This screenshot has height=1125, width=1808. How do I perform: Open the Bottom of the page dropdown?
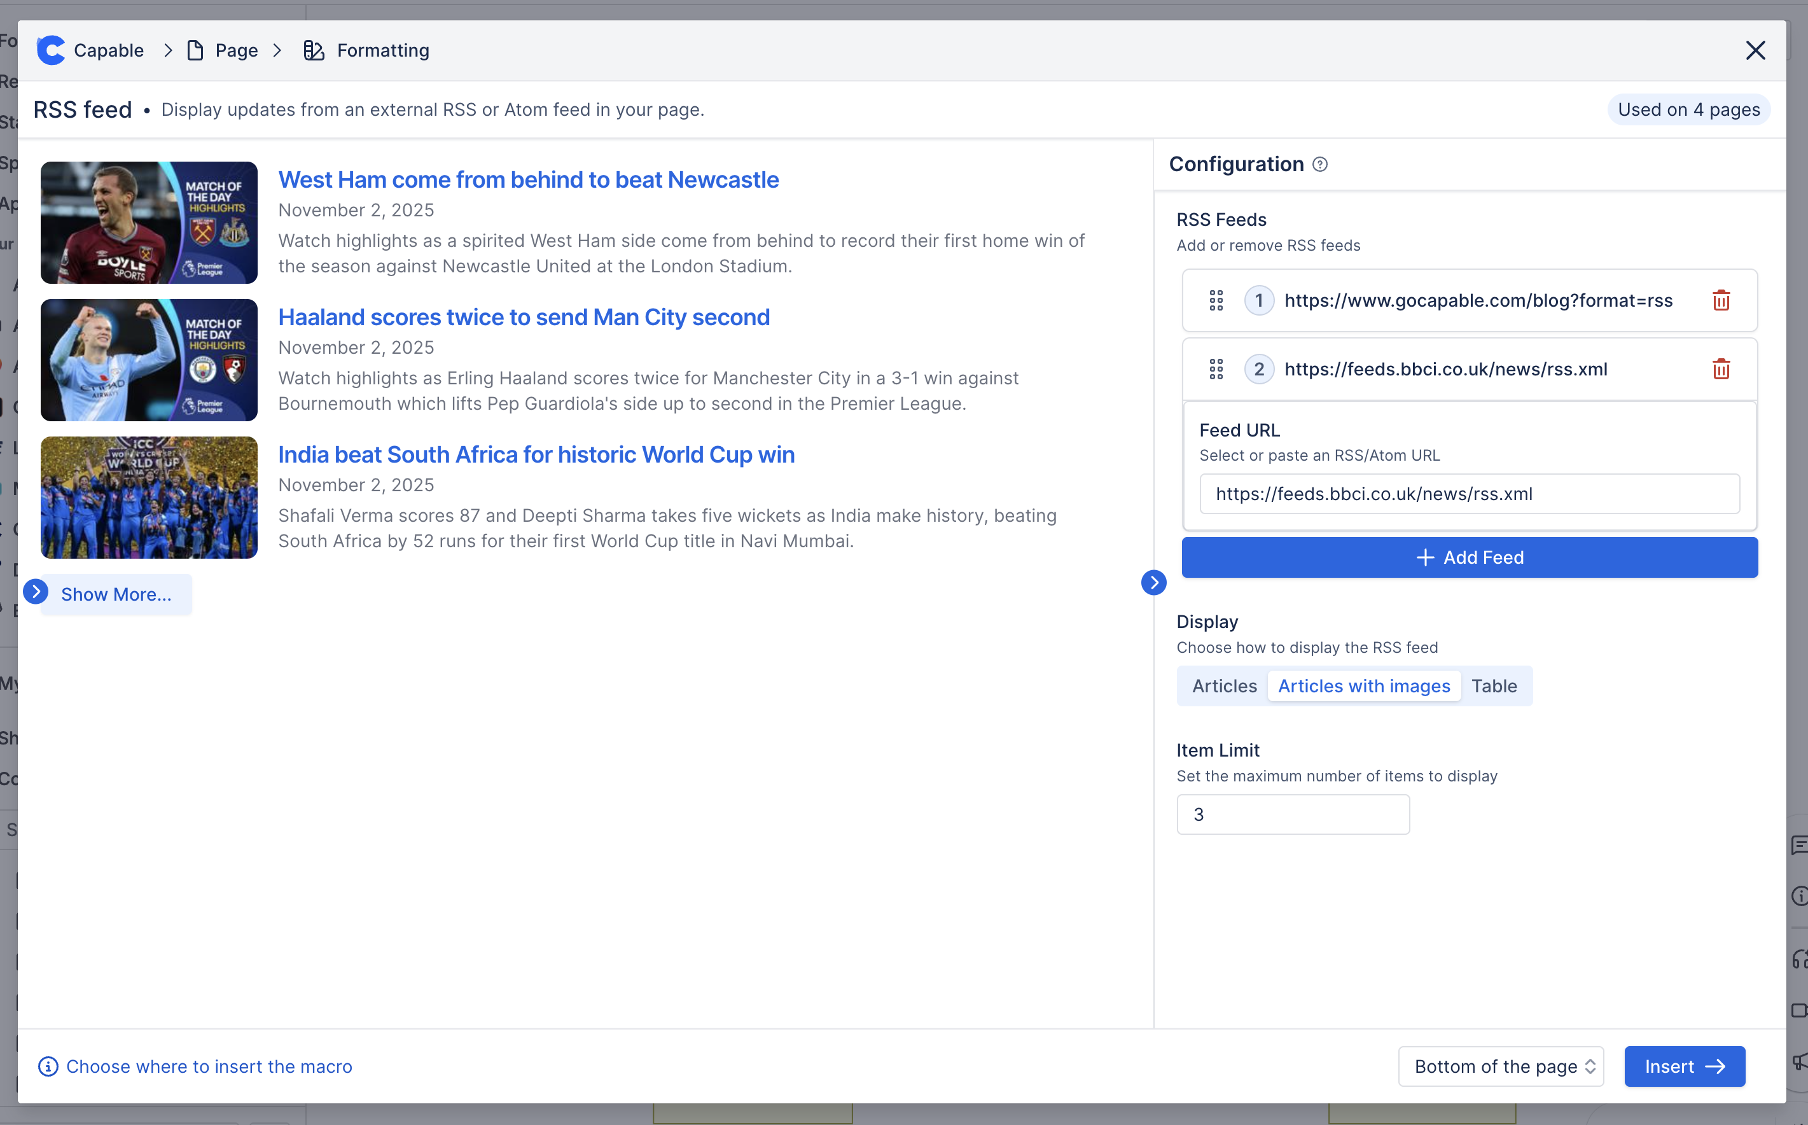coord(1501,1066)
